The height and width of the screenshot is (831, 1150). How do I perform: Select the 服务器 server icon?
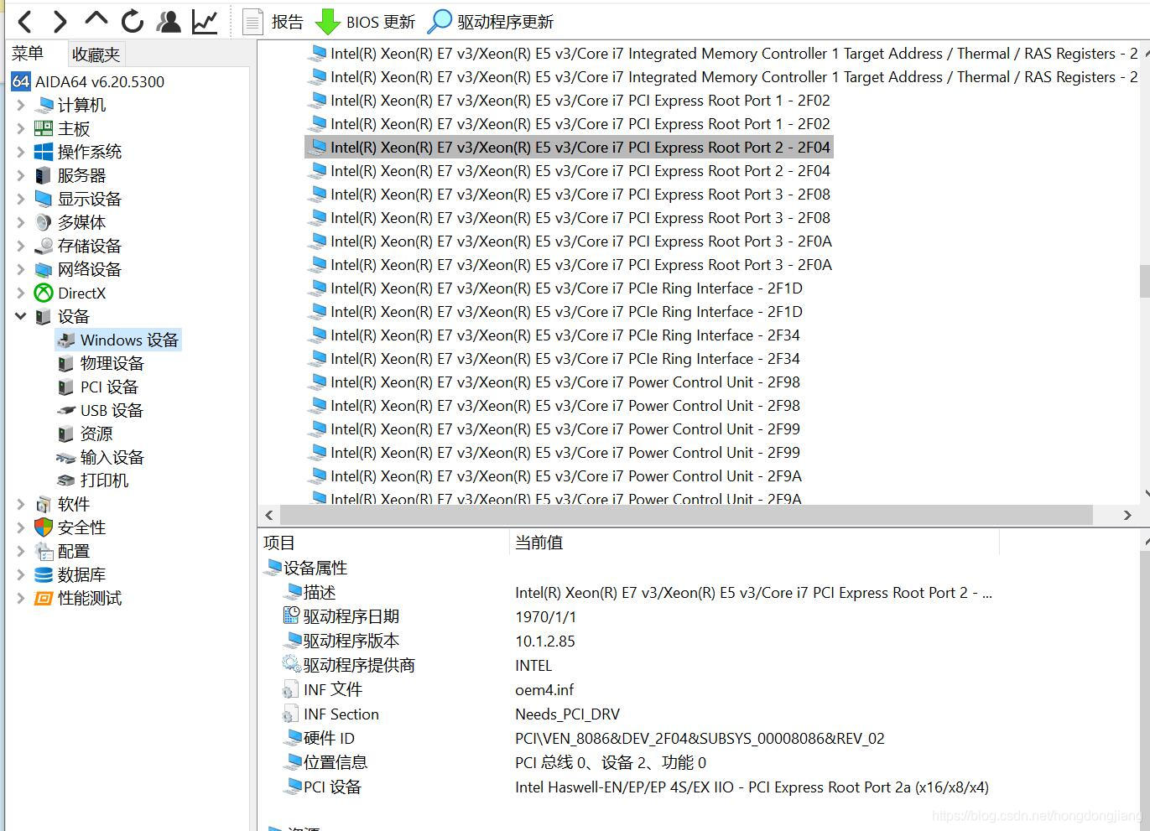(x=44, y=175)
